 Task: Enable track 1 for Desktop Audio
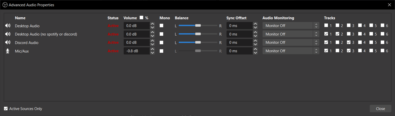(326, 25)
